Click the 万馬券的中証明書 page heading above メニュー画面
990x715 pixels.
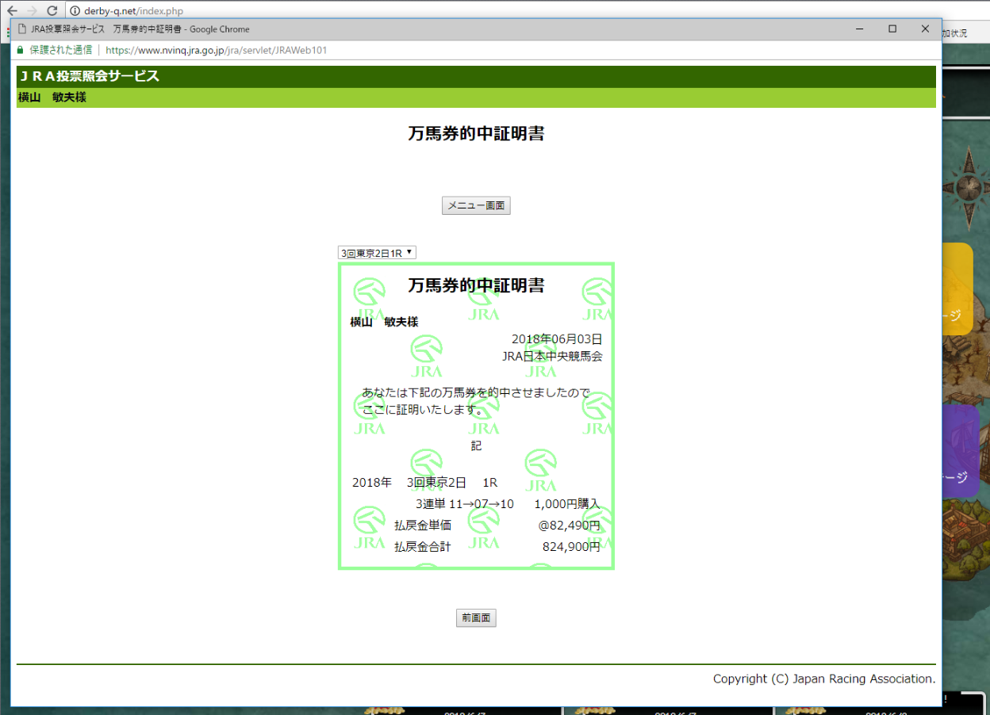tap(476, 134)
